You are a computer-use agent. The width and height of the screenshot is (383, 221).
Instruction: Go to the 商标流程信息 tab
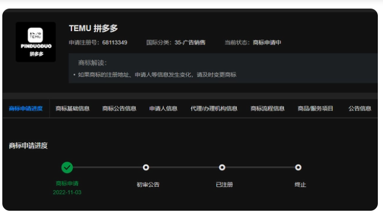[267, 109]
